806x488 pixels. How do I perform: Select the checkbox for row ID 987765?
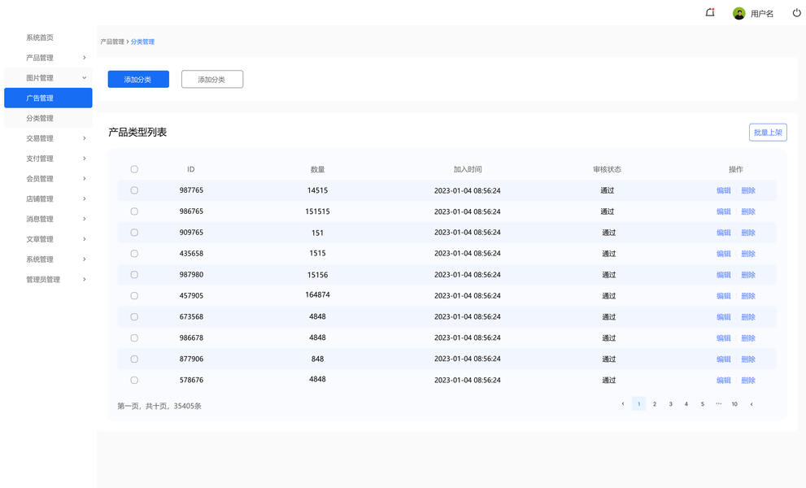[x=134, y=190]
